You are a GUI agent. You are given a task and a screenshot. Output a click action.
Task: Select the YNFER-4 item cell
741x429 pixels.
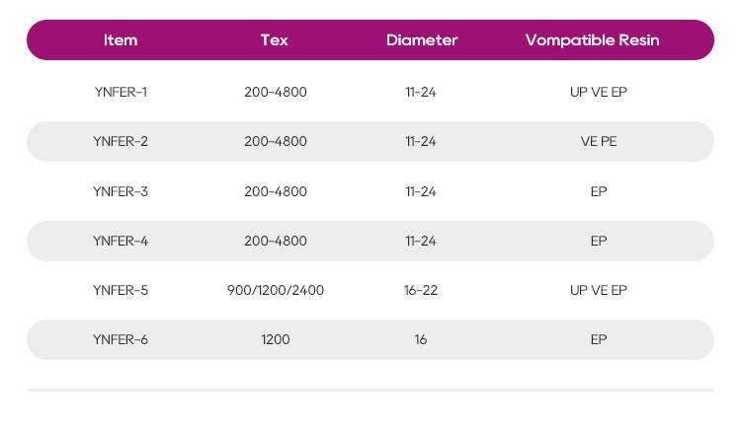click(121, 241)
